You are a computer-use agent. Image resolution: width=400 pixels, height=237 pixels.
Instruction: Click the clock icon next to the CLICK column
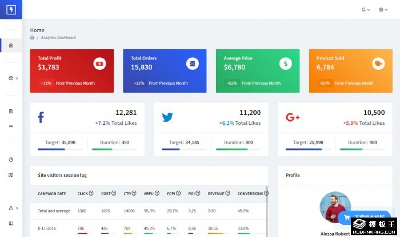(91, 193)
